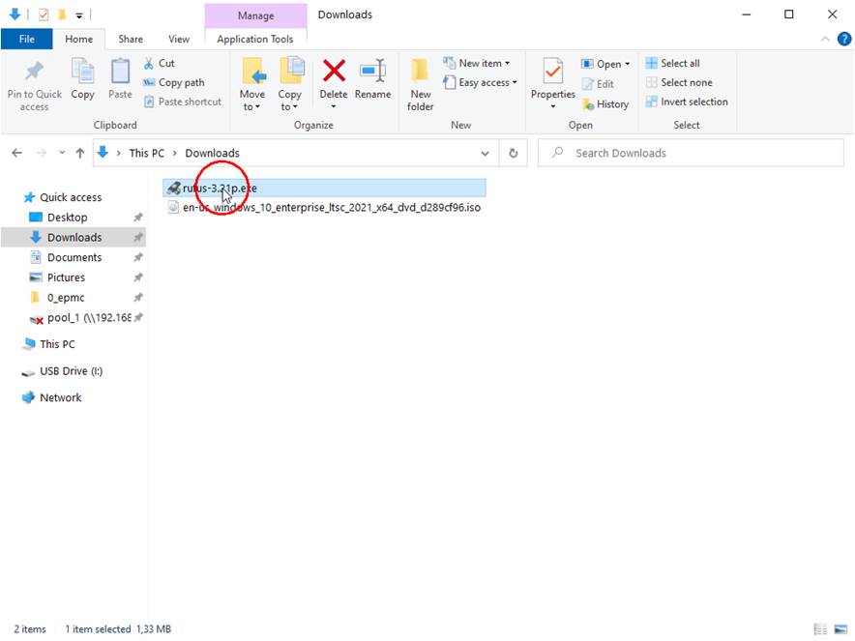Select the Windows 10 enterprise ISO file
Viewport: 855px width, 641px height.
click(x=331, y=207)
